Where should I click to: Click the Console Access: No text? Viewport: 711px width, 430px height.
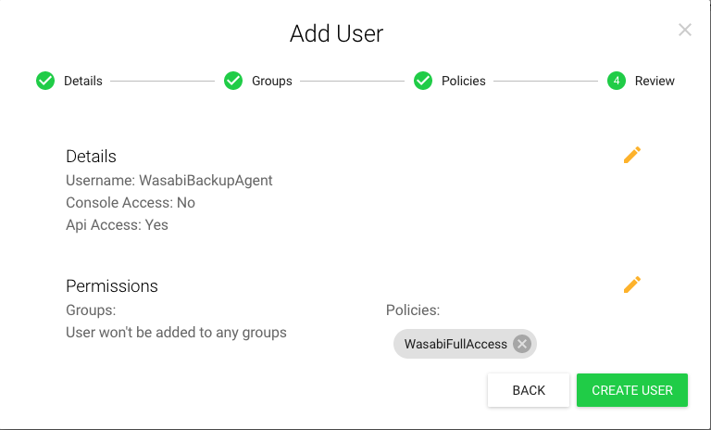click(131, 203)
